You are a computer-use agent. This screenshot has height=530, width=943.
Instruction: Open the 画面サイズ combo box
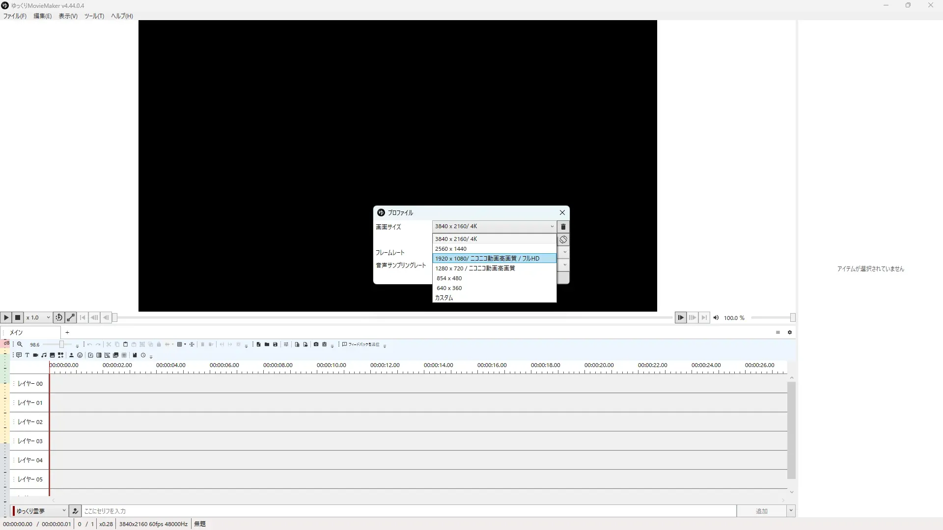pyautogui.click(x=494, y=226)
